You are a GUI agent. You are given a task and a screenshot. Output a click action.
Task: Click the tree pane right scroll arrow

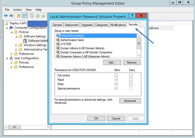[48, 127]
